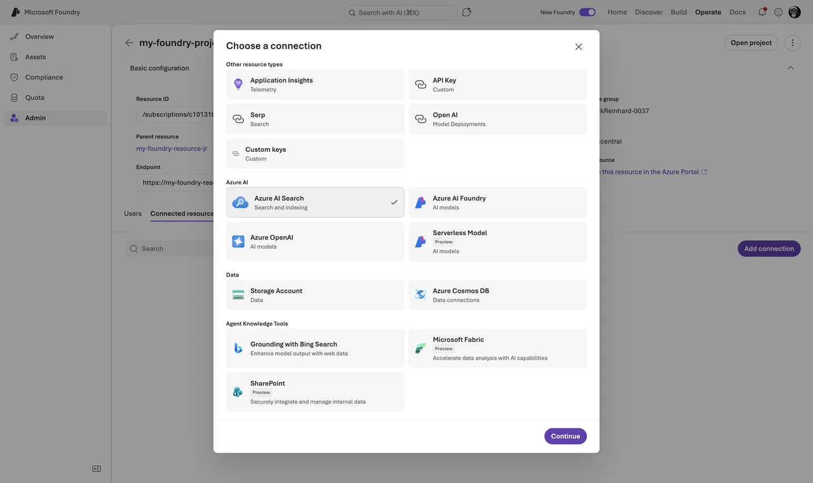Click the AI chat icon beside search
The height and width of the screenshot is (483, 813).
point(467,12)
